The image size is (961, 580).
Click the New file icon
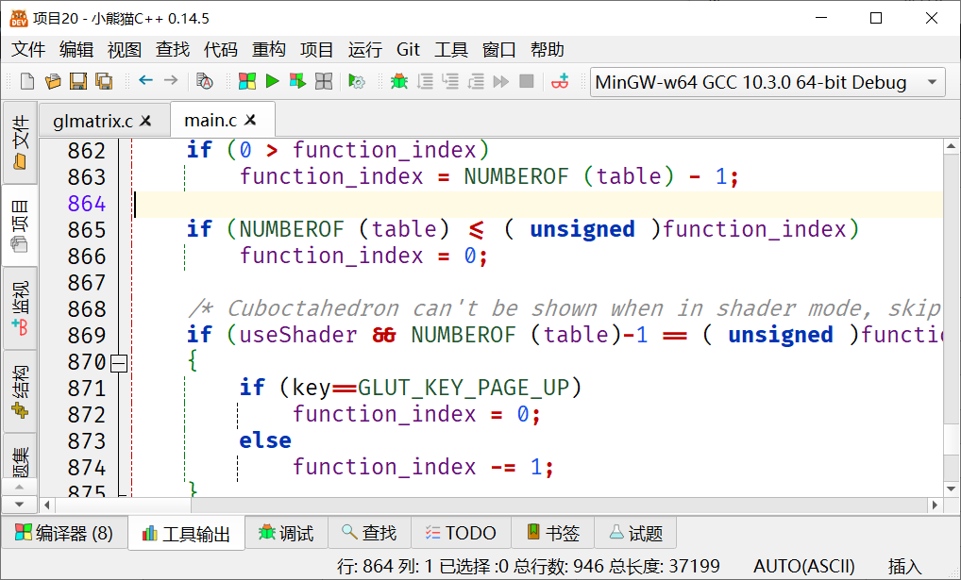pos(27,81)
